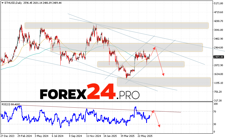The height and width of the screenshot is (139, 225).
Task: Select the lowest gray support zone rectangle
Action: click(x=164, y=82)
